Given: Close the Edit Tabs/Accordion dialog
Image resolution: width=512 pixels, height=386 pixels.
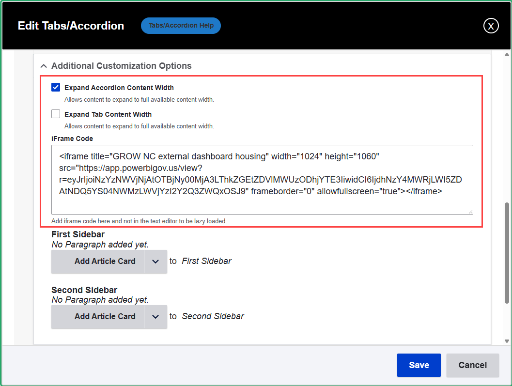Looking at the screenshot, I should [491, 26].
